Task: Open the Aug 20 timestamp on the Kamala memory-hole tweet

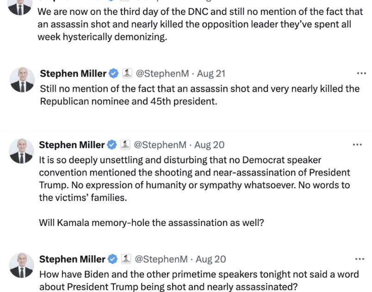Action: [210, 145]
